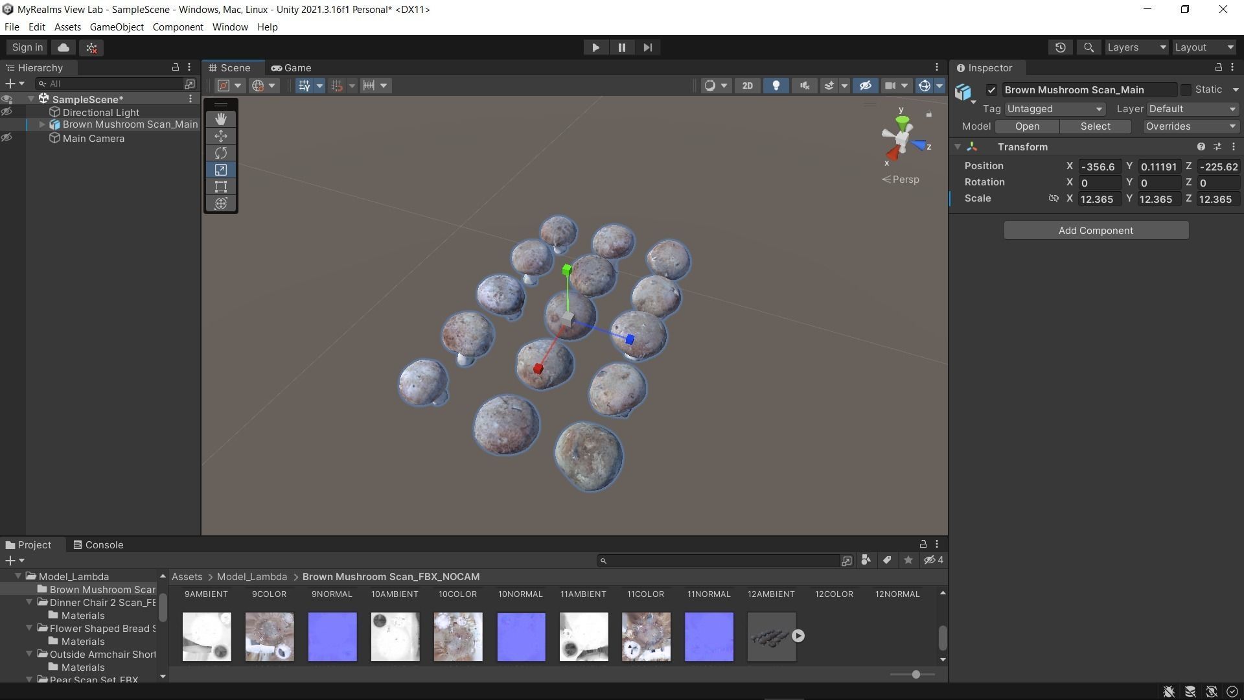The width and height of the screenshot is (1244, 700).
Task: Select the Rect transform tool
Action: tap(221, 187)
